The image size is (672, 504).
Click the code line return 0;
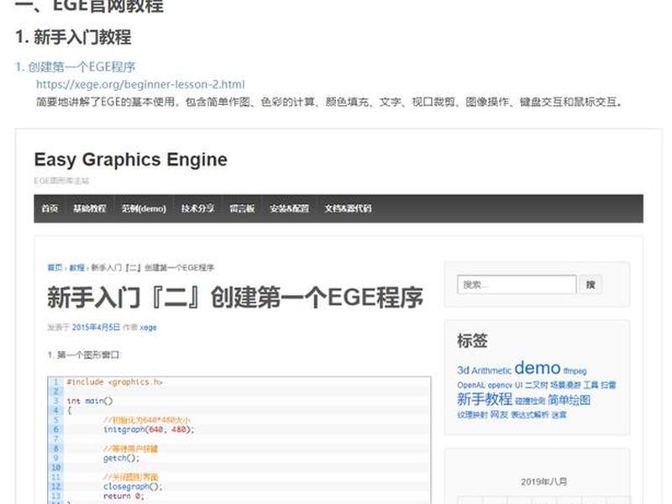click(x=123, y=496)
